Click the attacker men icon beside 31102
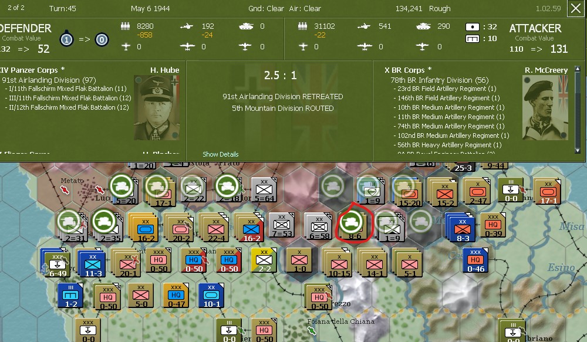Screen dimensions: 587x342 click(302, 26)
